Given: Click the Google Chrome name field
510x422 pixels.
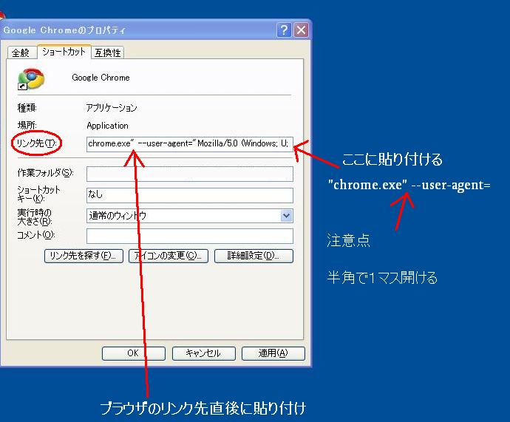Looking at the screenshot, I should coord(101,78).
